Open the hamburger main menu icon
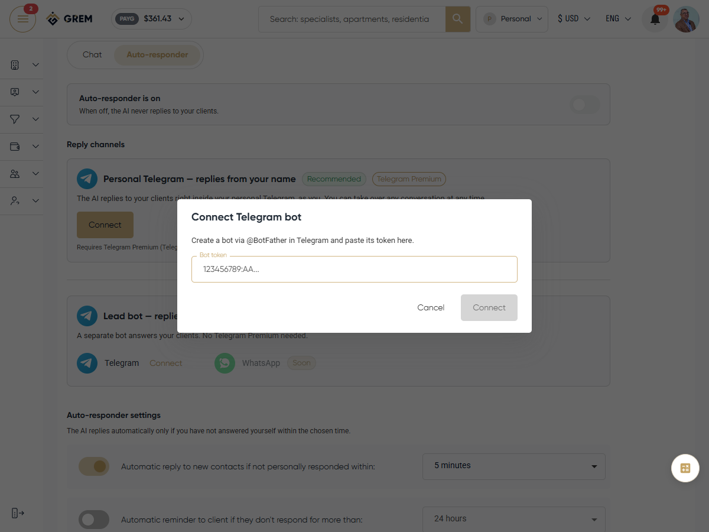The height and width of the screenshot is (532, 709). click(x=22, y=19)
